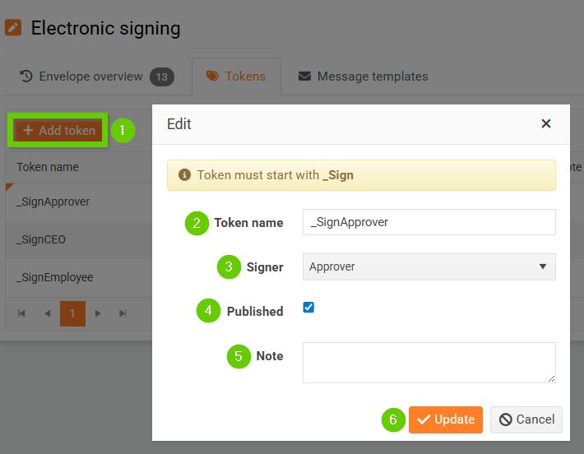584x454 pixels.
Task: Jump to last page of tokens
Action: point(123,313)
